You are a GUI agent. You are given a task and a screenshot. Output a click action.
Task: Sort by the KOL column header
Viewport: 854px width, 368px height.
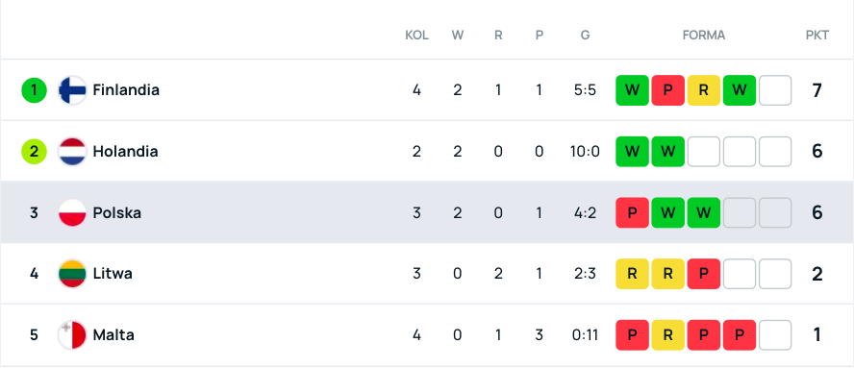coord(416,36)
